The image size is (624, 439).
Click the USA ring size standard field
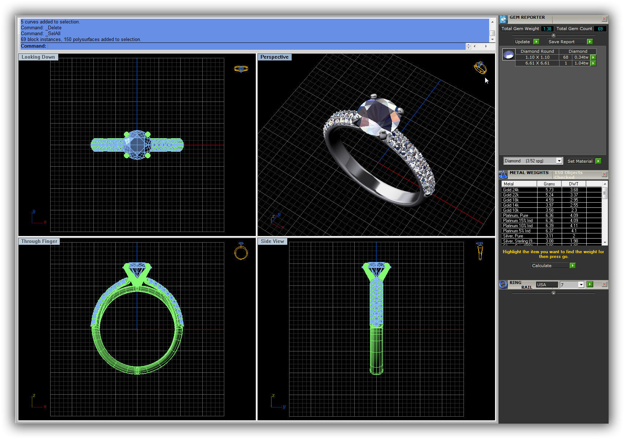[x=547, y=285]
